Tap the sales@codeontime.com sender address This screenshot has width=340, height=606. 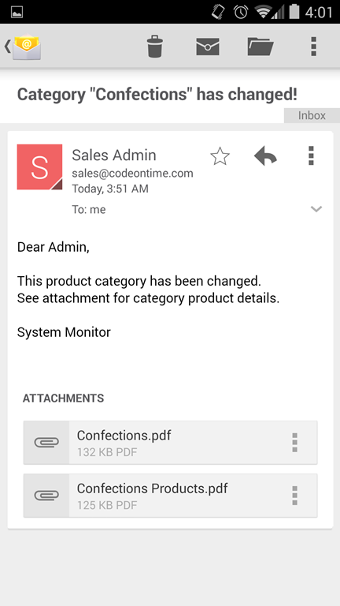(x=132, y=174)
